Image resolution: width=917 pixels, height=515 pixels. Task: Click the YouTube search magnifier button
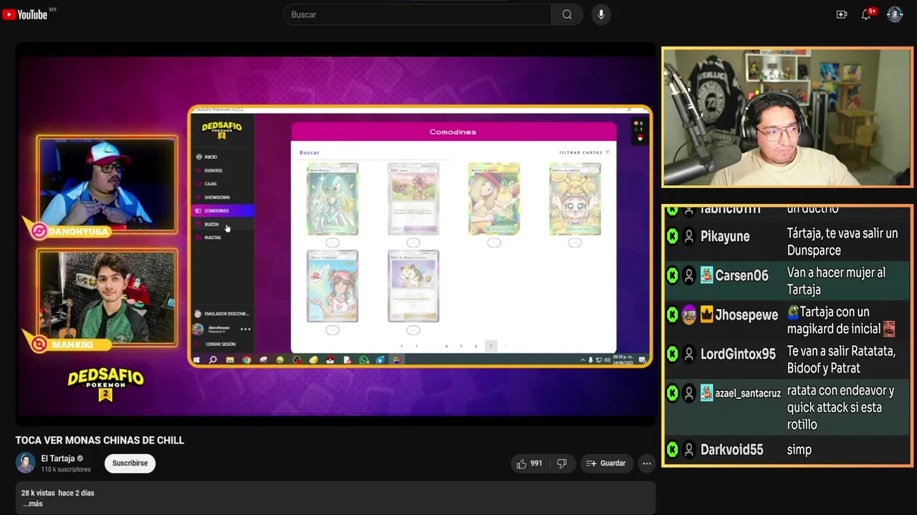pos(567,14)
